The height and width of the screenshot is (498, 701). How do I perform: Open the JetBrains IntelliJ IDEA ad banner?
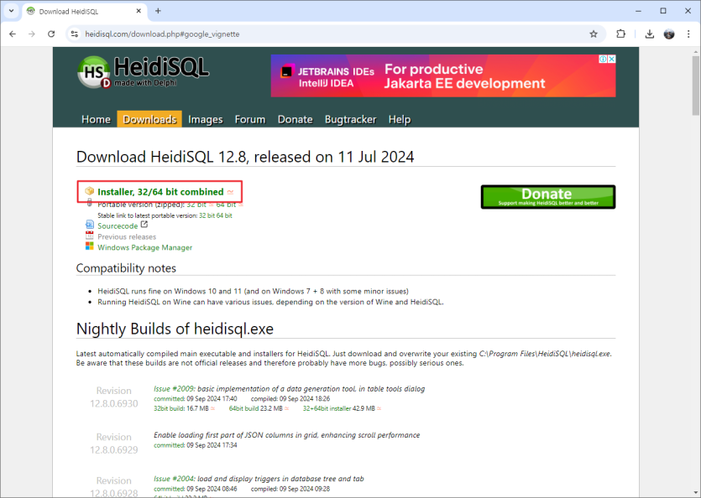(442, 75)
